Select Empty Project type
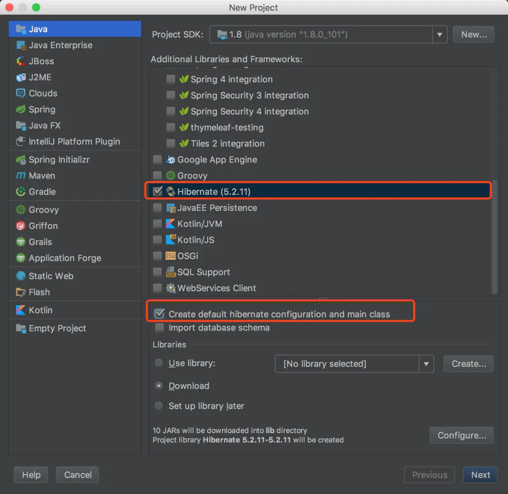Viewport: 508px width, 494px height. click(x=75, y=328)
